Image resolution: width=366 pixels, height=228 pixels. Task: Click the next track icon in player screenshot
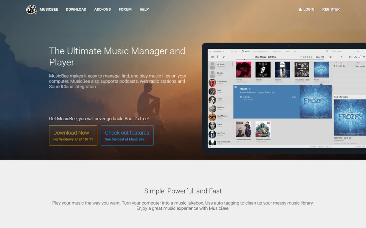(x=224, y=57)
